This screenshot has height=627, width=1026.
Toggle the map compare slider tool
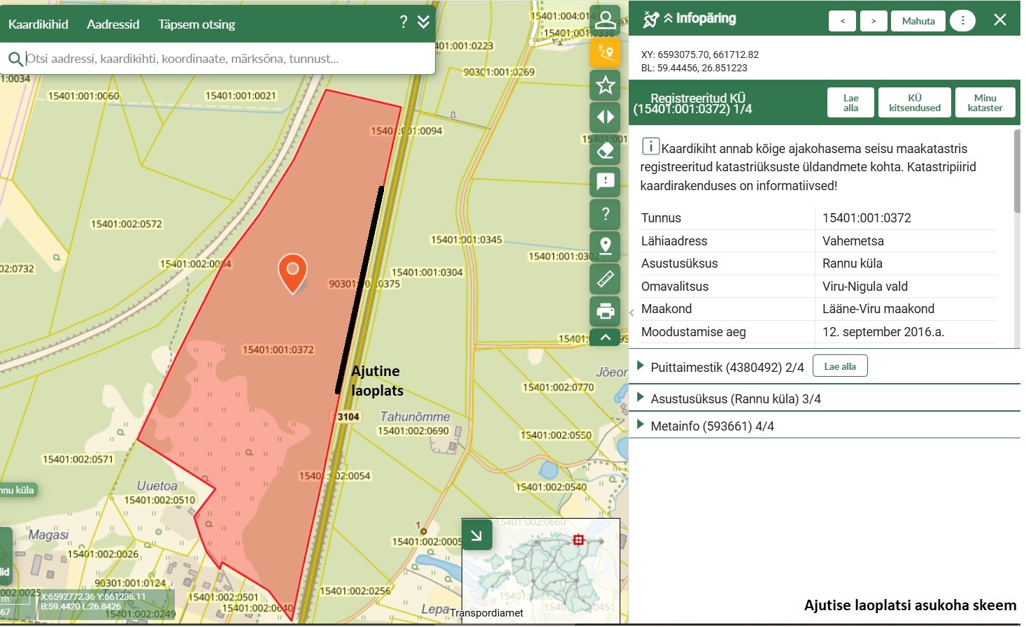click(605, 117)
